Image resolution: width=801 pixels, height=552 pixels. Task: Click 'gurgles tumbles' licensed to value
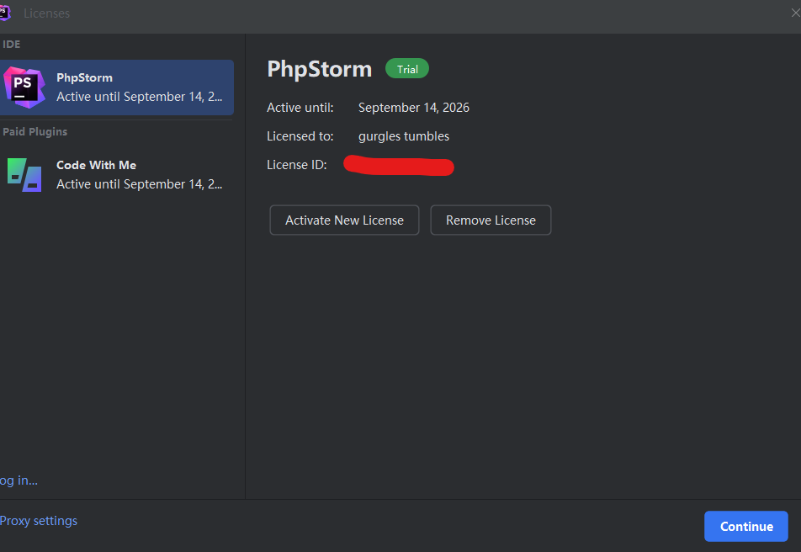tap(404, 136)
